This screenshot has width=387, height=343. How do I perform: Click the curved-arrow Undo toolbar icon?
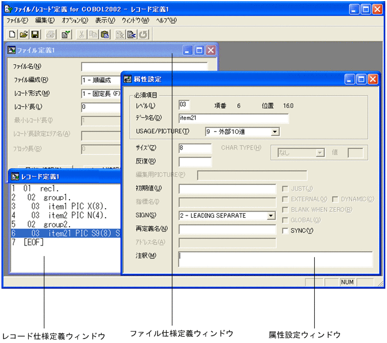[143, 34]
